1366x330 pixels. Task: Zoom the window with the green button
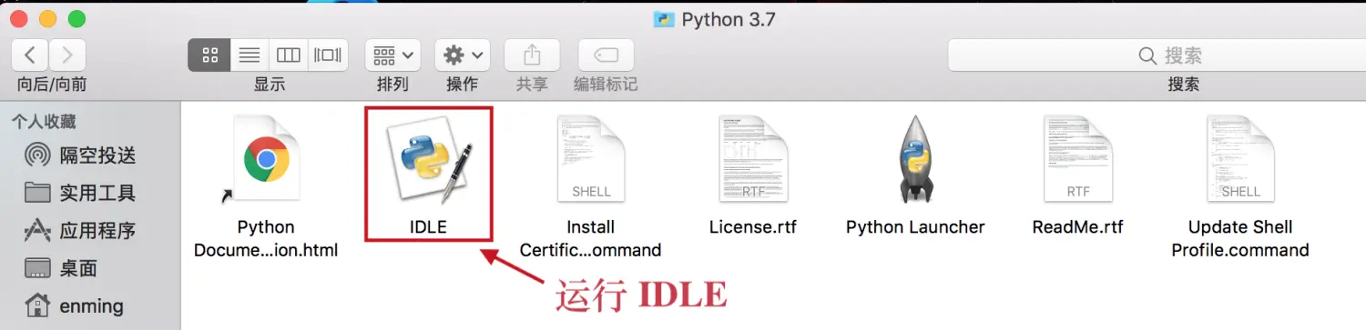(76, 18)
